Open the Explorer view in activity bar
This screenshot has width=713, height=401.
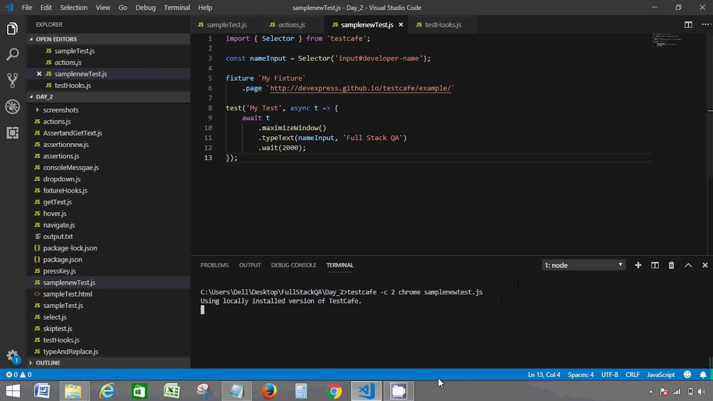(x=12, y=29)
